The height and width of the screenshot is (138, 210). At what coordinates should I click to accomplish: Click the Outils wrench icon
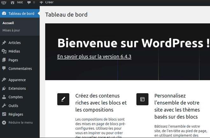4,106
